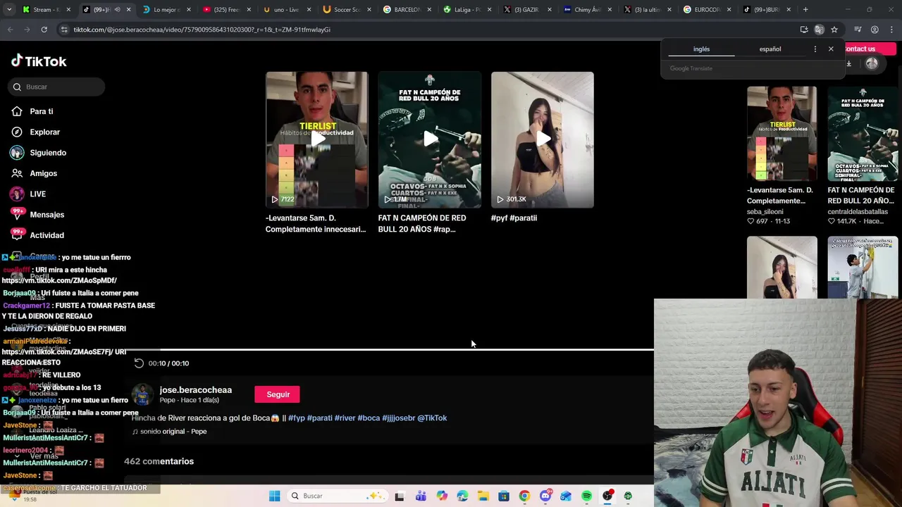Open OBS Studio from taskbar
902x507 pixels.
(607, 496)
